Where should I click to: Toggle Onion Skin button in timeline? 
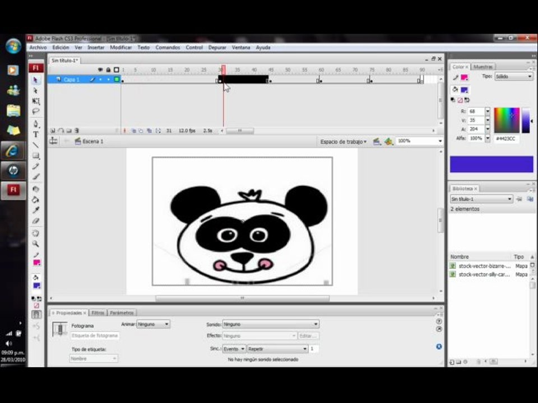(x=133, y=130)
